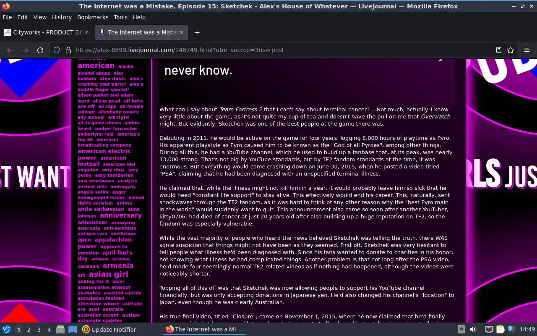Screen dimensions: 537x336
Task: Open the 'australian accent' tag link
Action: click(98, 315)
